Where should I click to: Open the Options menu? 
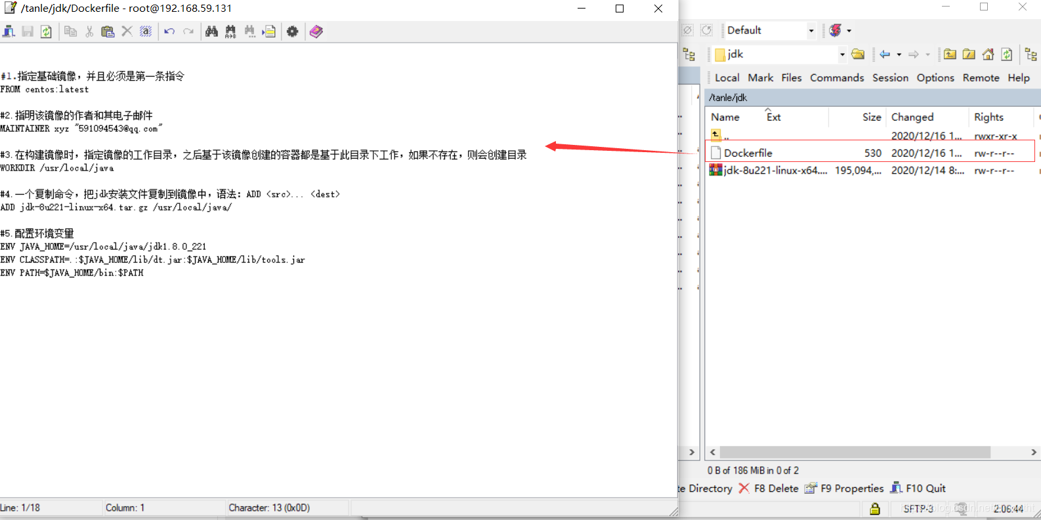pos(935,77)
